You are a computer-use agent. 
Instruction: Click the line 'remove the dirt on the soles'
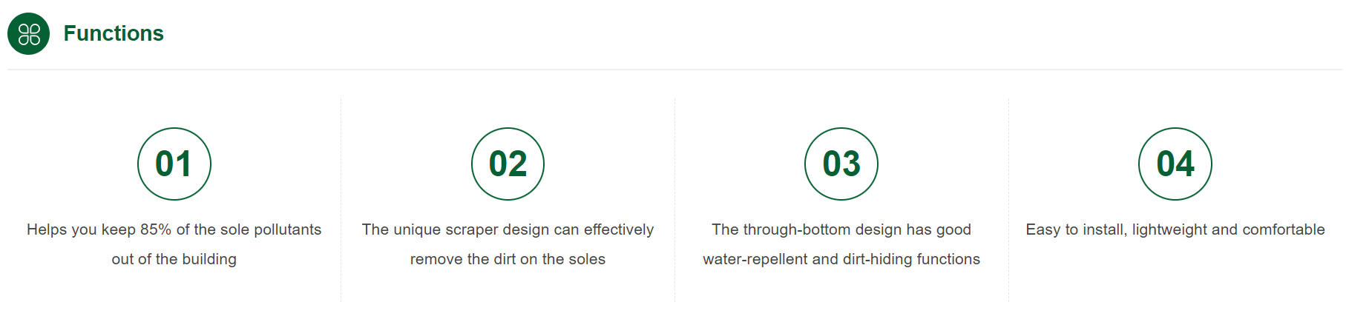click(508, 259)
